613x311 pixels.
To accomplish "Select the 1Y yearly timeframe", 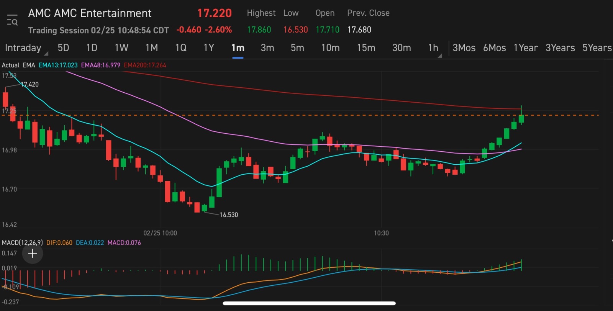I will [209, 48].
